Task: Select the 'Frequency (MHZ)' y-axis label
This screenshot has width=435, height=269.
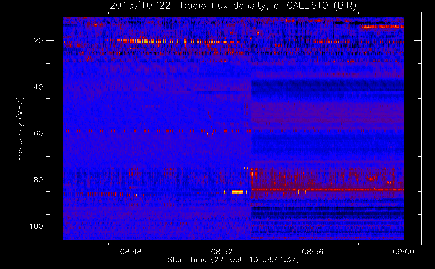Action: [x=20, y=129]
